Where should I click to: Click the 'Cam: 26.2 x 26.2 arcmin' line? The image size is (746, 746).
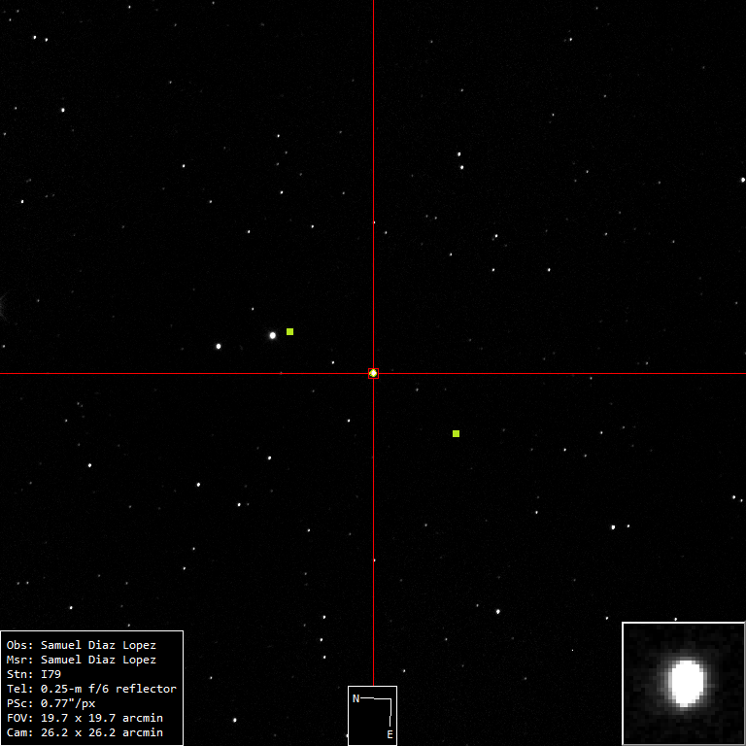(85, 732)
